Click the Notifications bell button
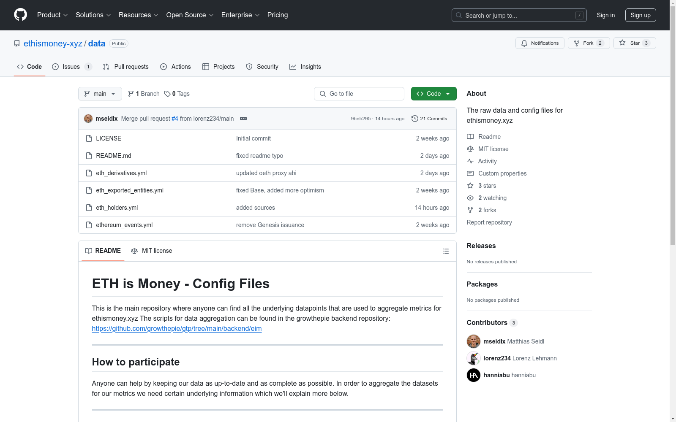This screenshot has width=676, height=422. tap(540, 43)
